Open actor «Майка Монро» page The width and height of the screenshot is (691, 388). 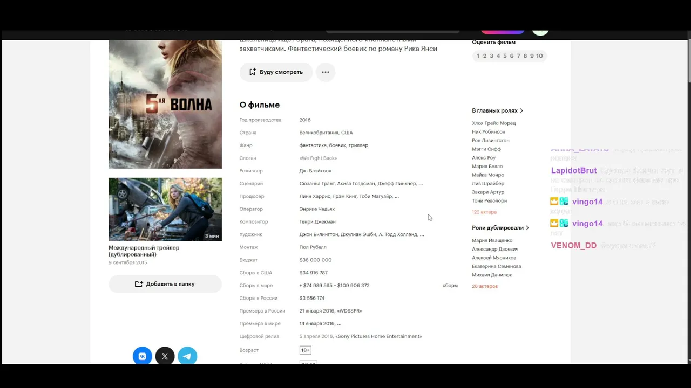click(x=488, y=175)
